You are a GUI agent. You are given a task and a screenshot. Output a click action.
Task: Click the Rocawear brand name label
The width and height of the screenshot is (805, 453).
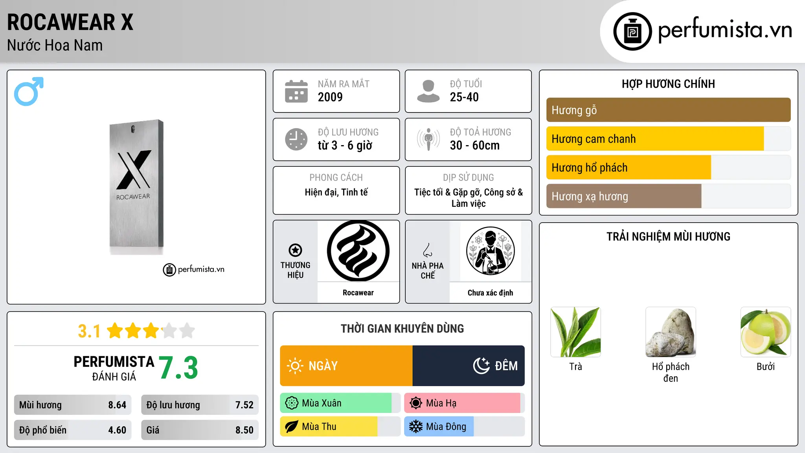tap(358, 293)
